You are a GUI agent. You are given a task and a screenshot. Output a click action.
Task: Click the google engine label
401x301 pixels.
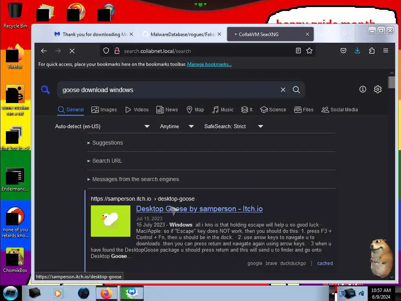[255, 263]
